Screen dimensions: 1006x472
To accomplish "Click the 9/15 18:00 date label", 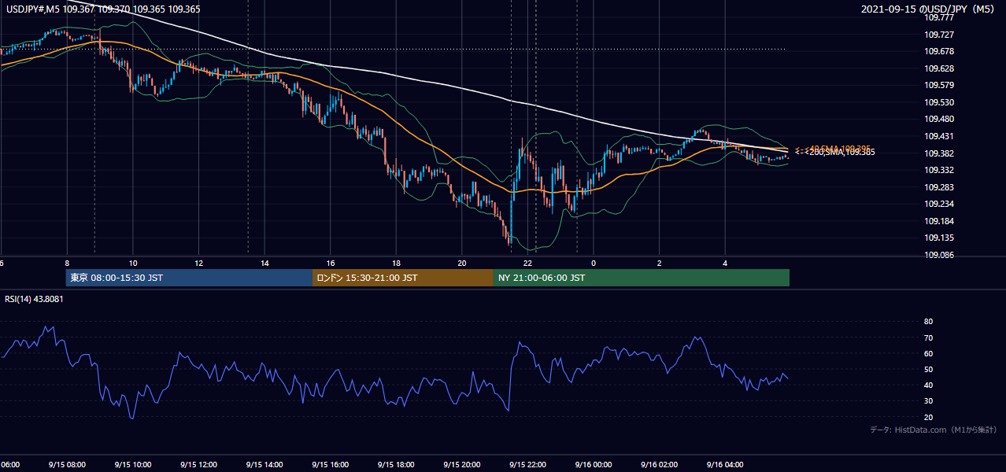I will (x=395, y=465).
